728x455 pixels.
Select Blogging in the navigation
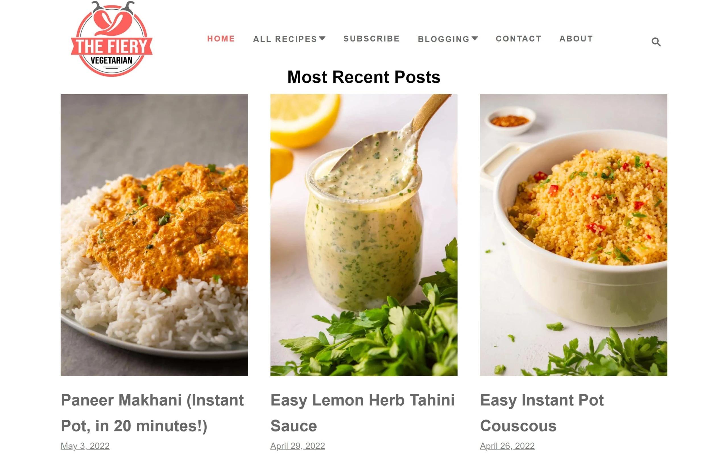pyautogui.click(x=444, y=39)
